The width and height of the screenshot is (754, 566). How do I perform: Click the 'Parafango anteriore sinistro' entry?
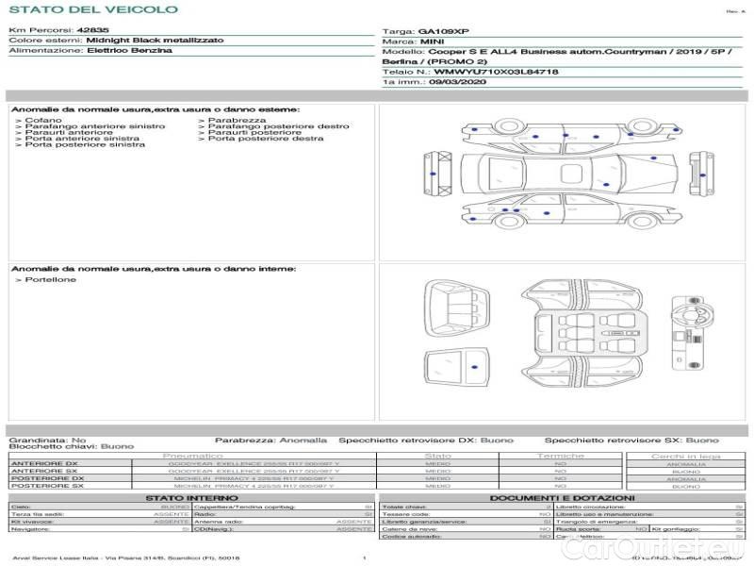[95, 126]
